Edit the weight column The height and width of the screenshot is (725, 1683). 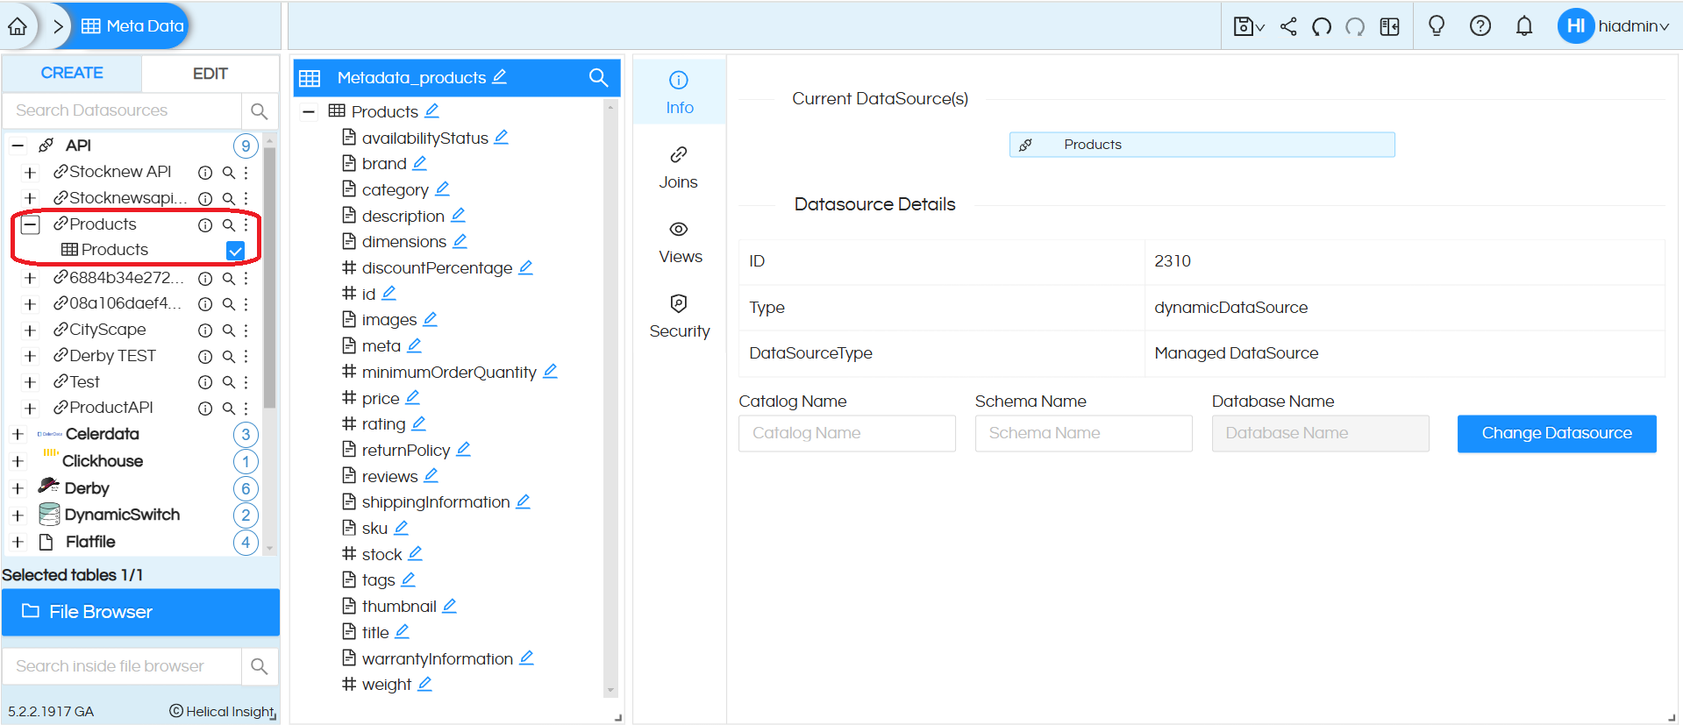(424, 684)
